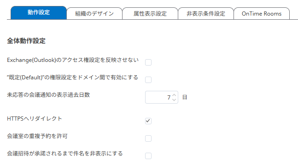Decrease the past days count with down arrow

[174, 100]
